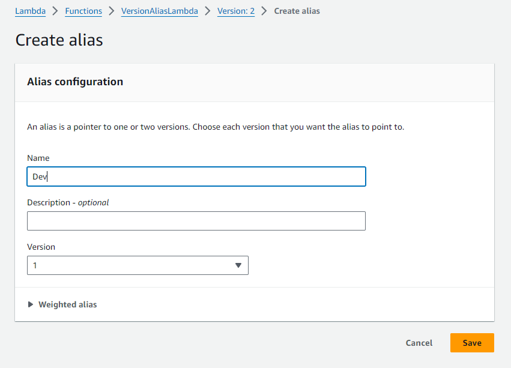Click the Description - optional label

click(68, 202)
